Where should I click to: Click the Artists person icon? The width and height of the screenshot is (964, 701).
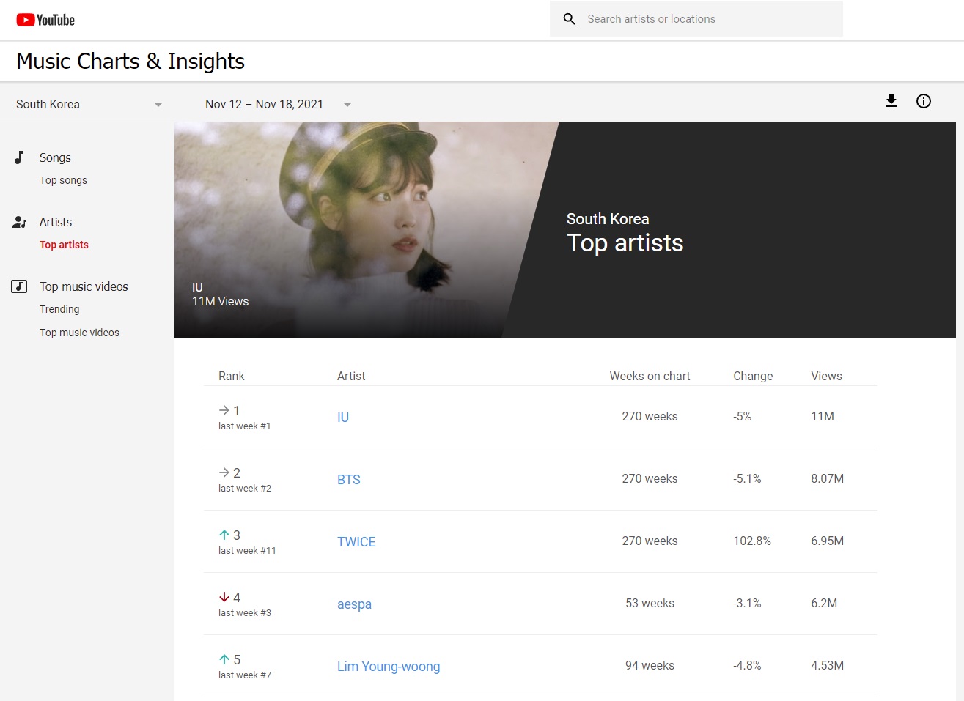click(x=20, y=222)
